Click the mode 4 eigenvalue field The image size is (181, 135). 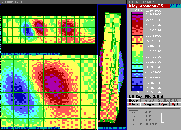click(x=161, y=100)
